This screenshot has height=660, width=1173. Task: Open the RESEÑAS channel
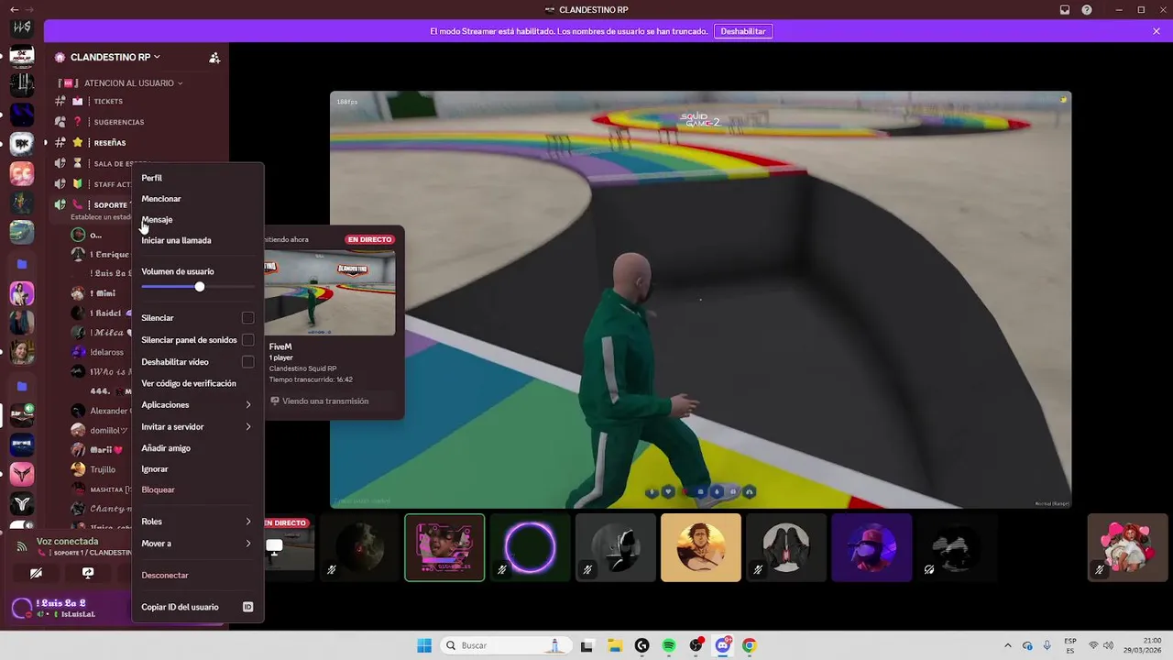[x=137, y=143]
